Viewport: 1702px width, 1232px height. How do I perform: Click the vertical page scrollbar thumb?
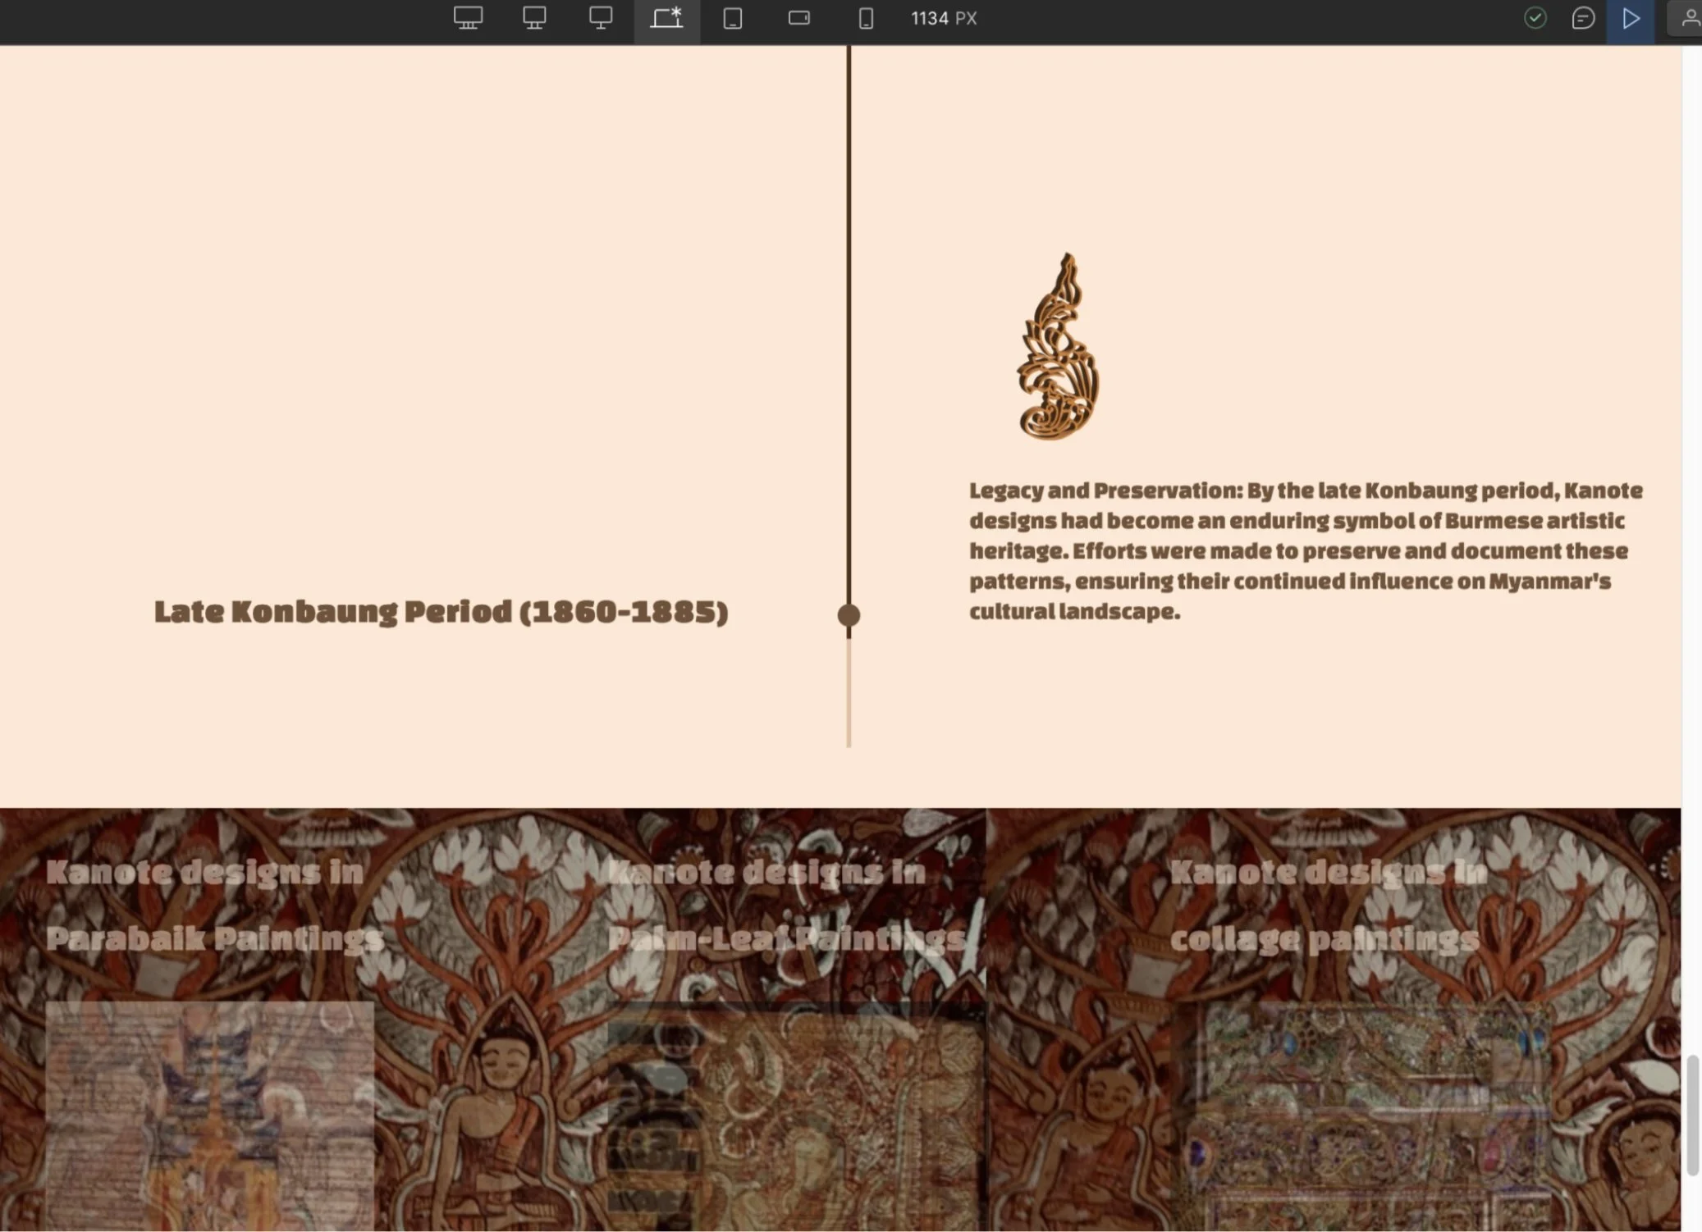click(1692, 1116)
